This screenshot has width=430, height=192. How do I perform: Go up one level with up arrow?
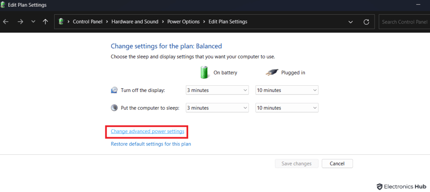point(45,22)
